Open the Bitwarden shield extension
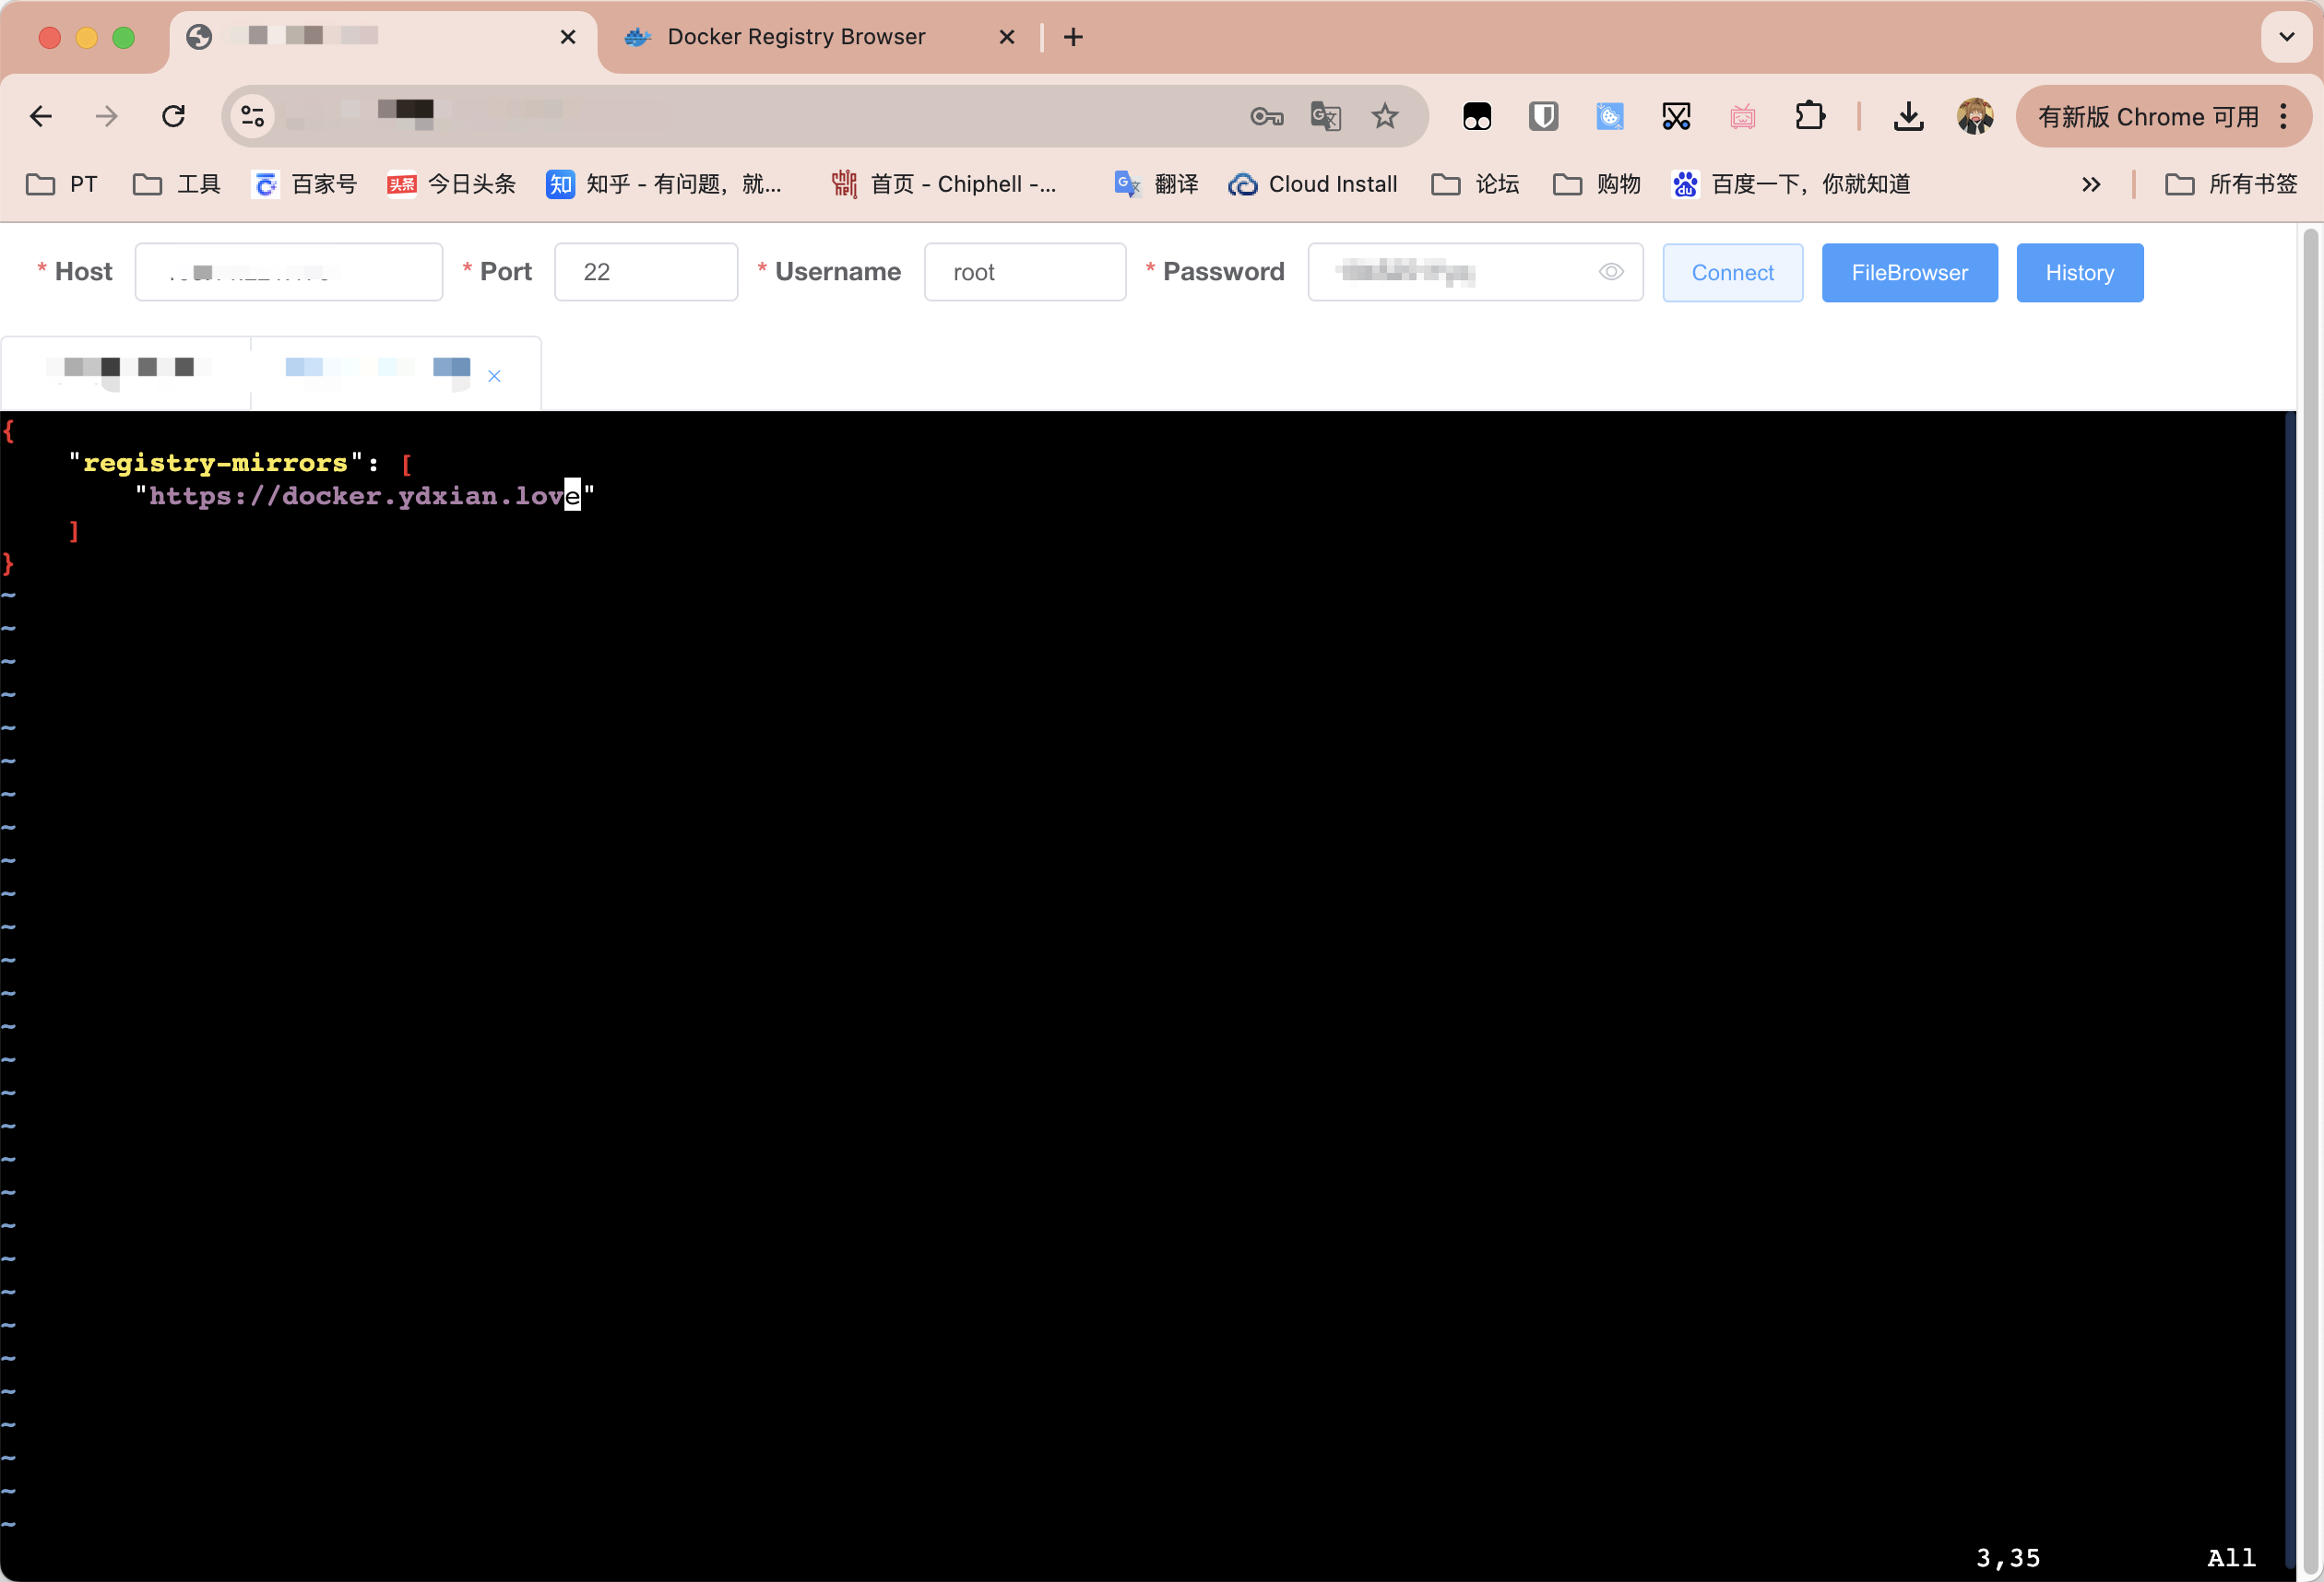 coord(1543,117)
